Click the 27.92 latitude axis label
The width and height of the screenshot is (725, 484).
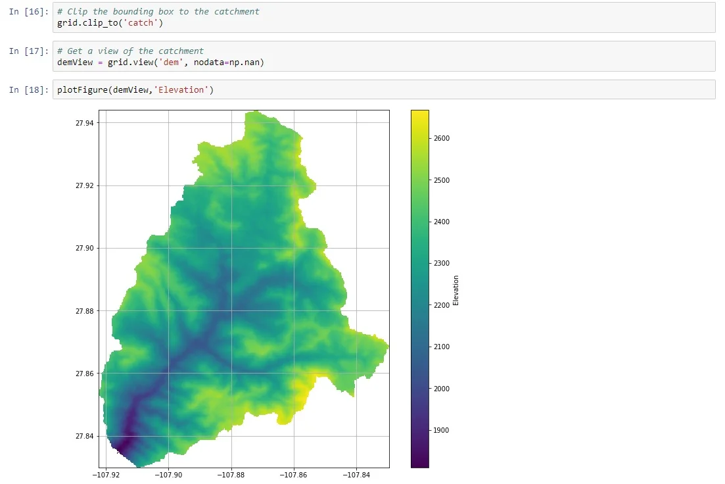click(x=85, y=185)
